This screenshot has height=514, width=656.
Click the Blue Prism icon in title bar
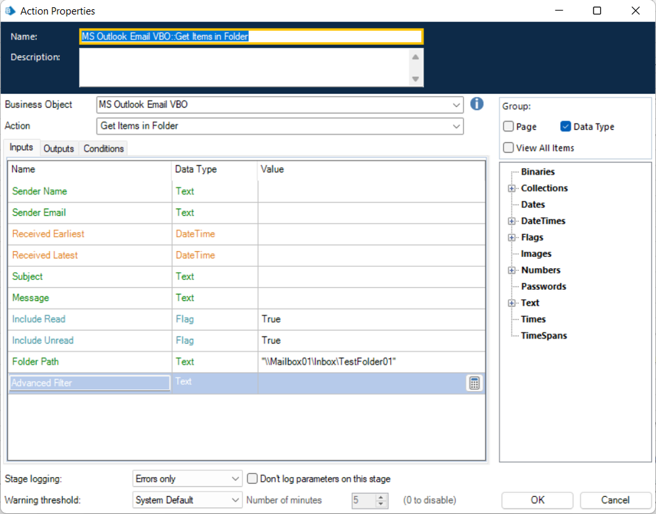[11, 11]
